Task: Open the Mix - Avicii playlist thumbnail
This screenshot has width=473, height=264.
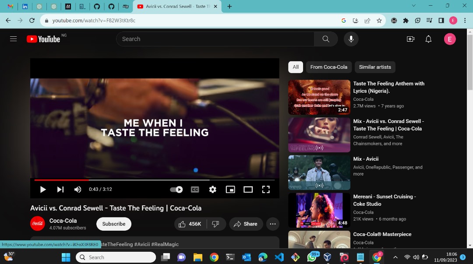Action: pyautogui.click(x=319, y=172)
